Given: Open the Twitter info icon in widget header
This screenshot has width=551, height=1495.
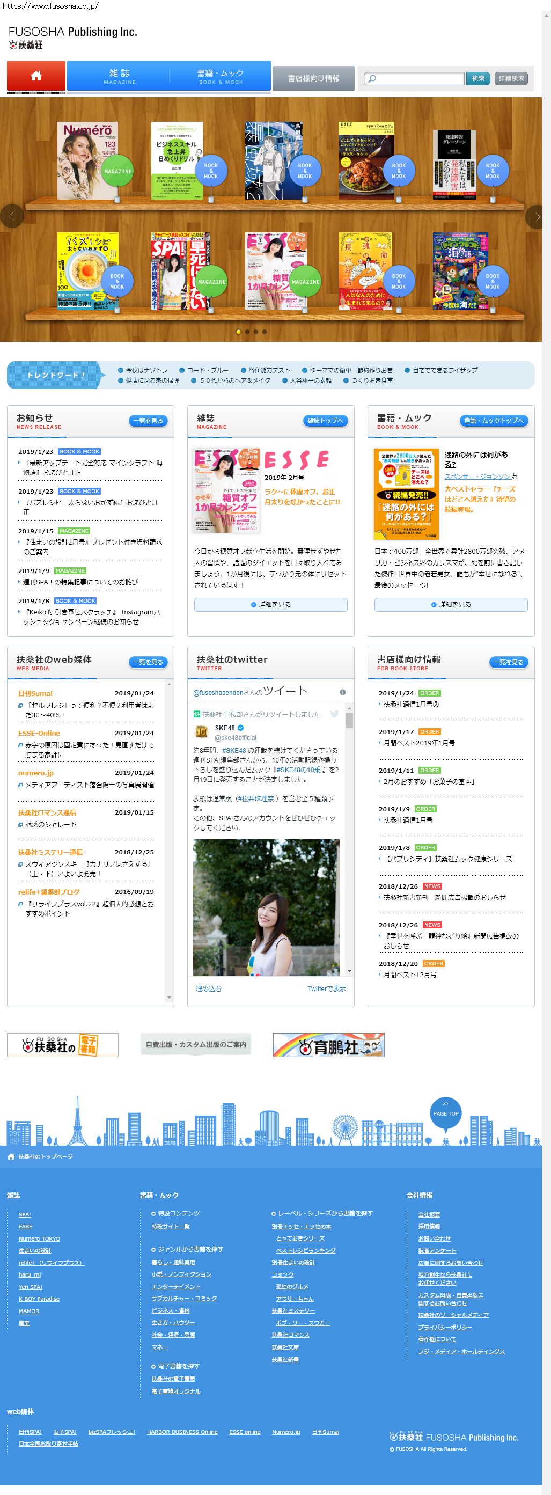Looking at the screenshot, I should point(343,692).
